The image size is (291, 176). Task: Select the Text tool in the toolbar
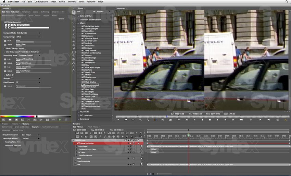point(74,16)
